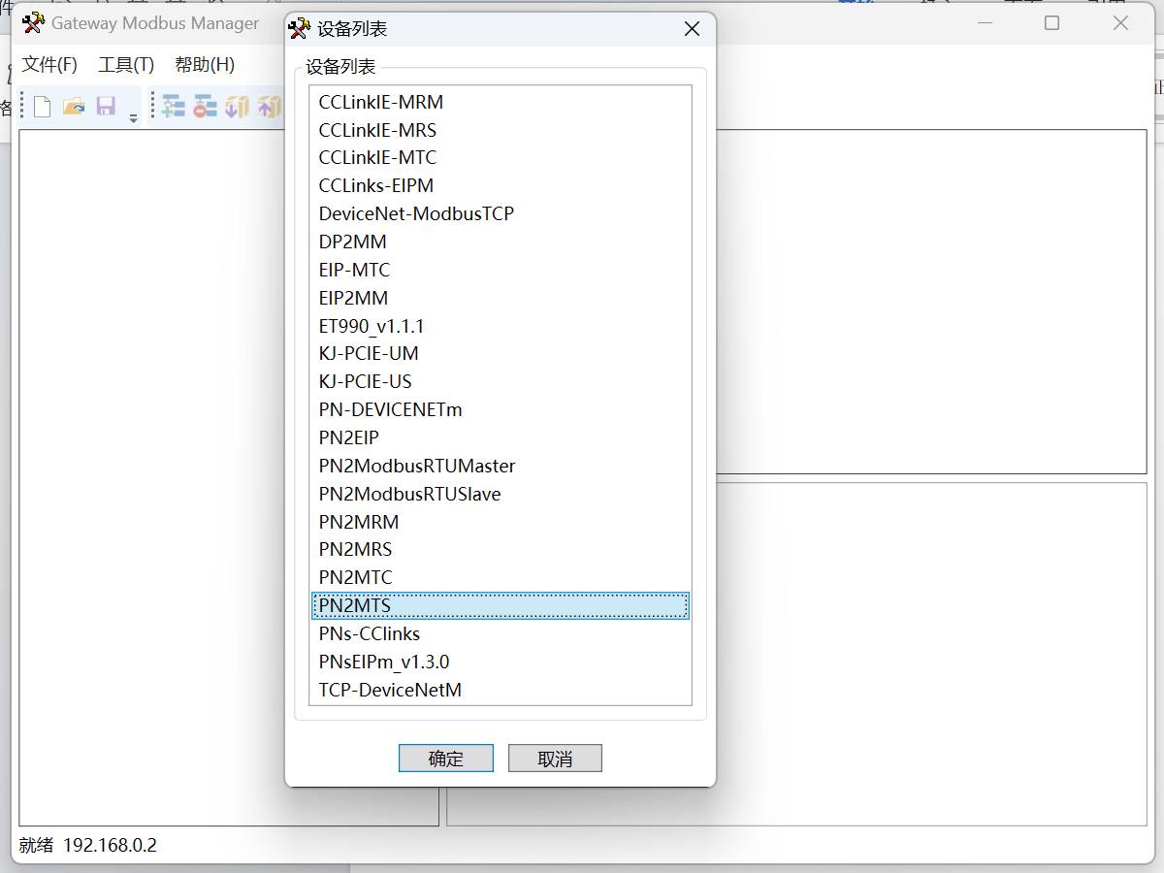Confirm the selection with the 确定 button
The image size is (1164, 873).
click(x=446, y=759)
